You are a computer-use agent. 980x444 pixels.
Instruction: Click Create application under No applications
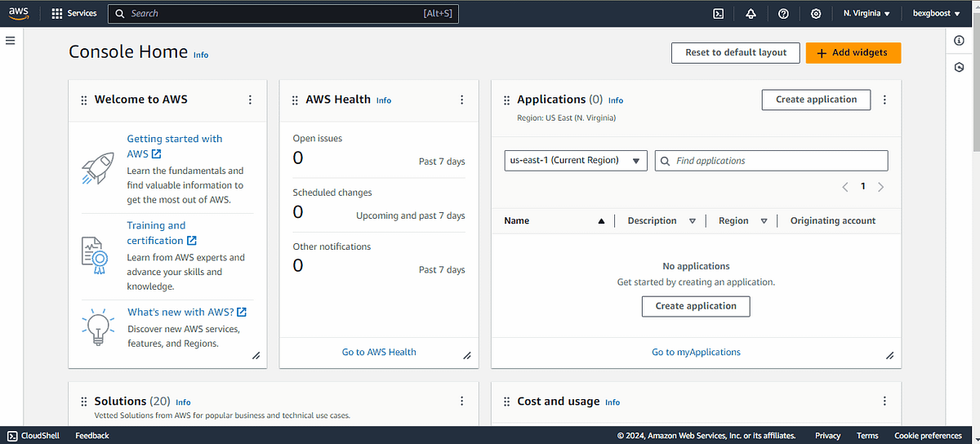coord(696,306)
